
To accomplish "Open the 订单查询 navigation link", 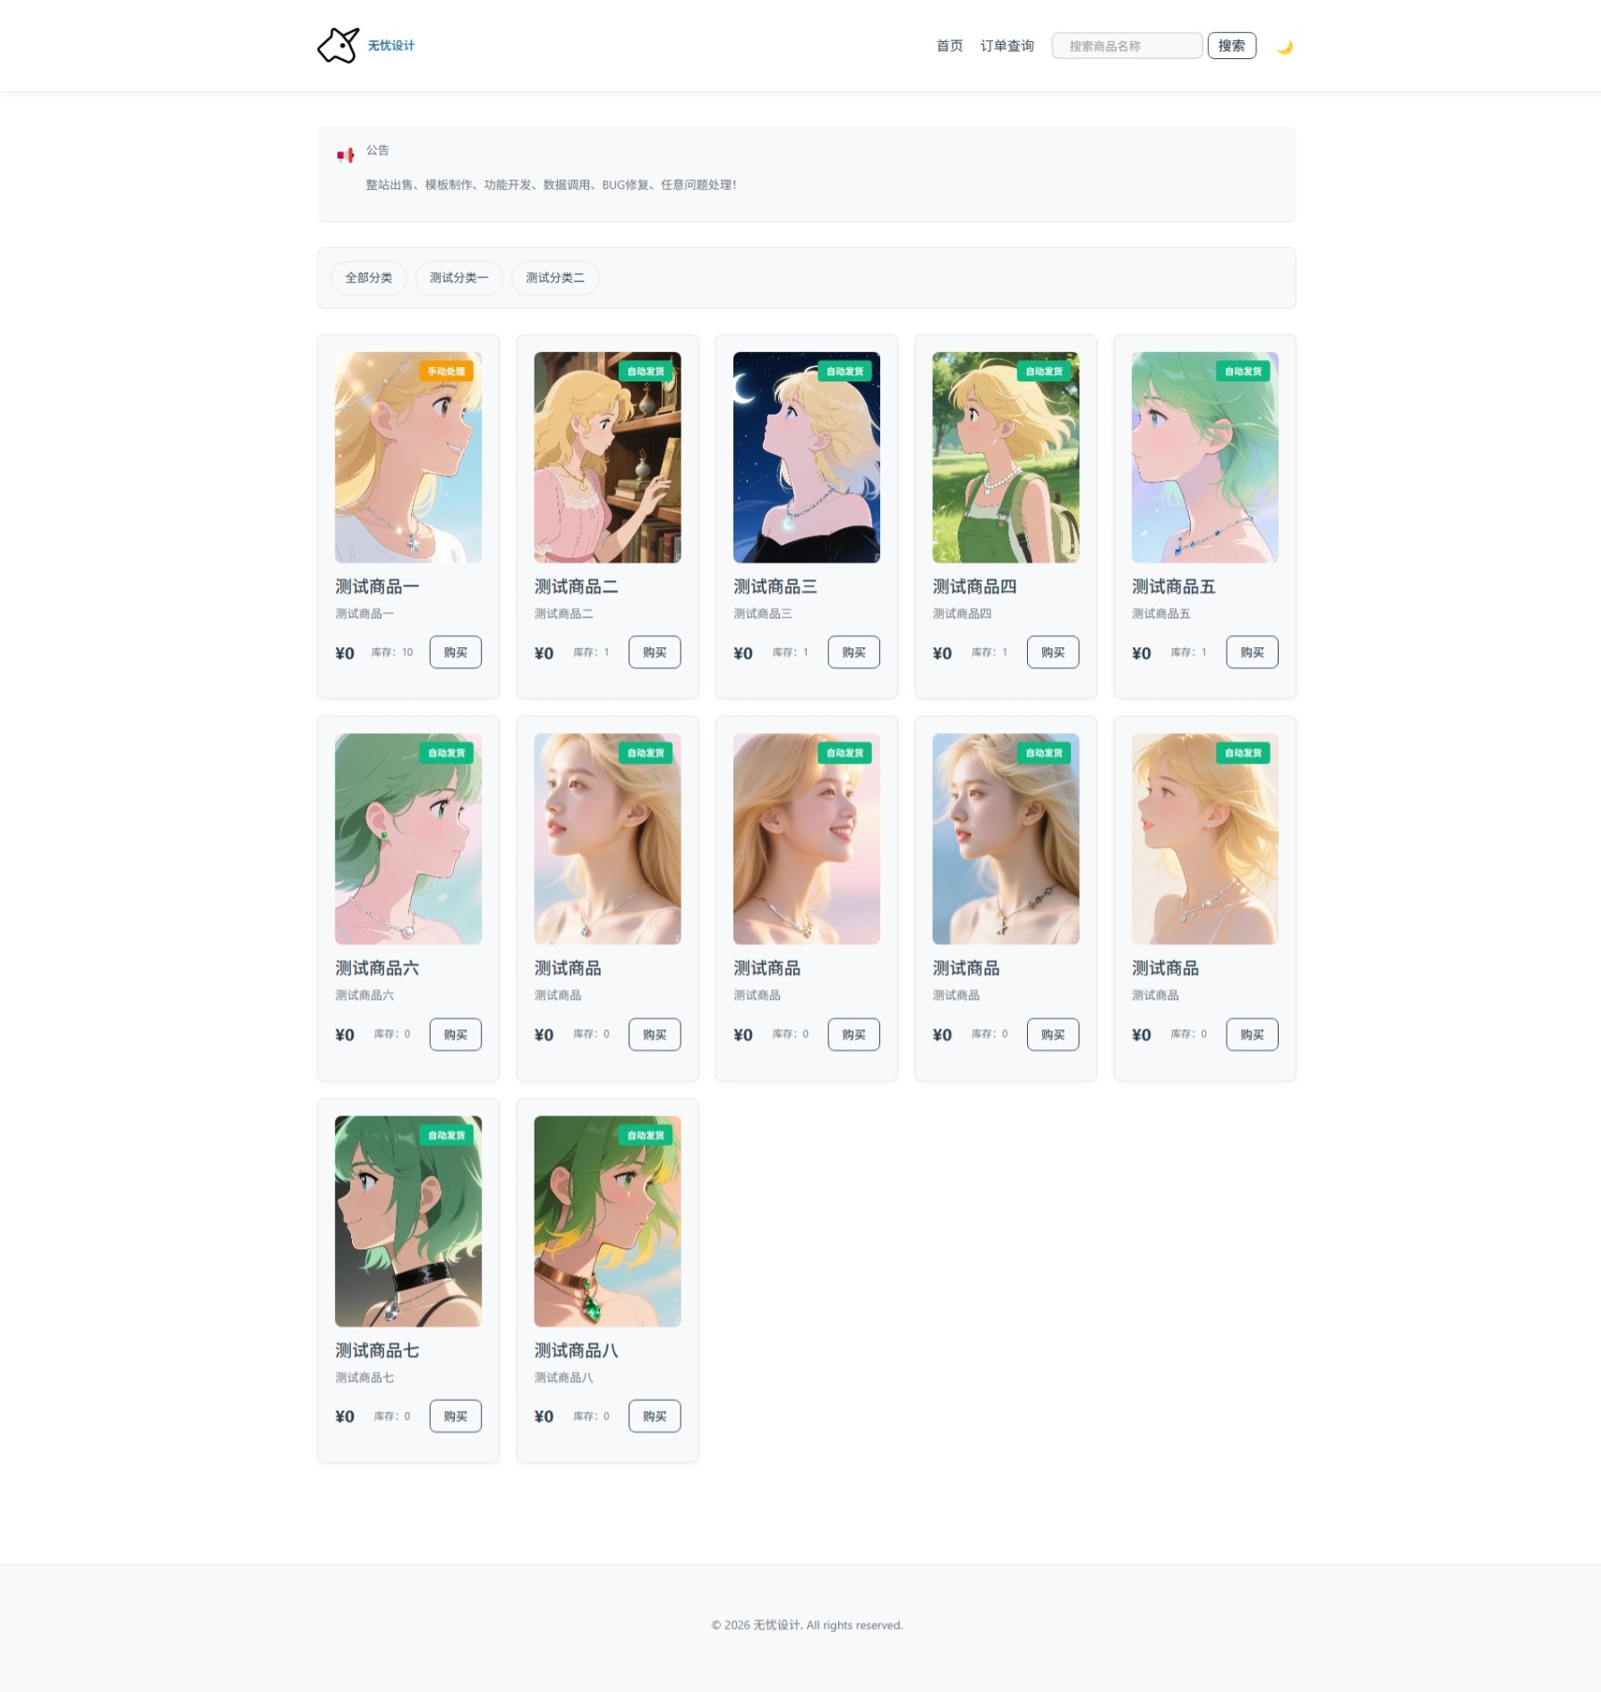I will pos(1006,46).
